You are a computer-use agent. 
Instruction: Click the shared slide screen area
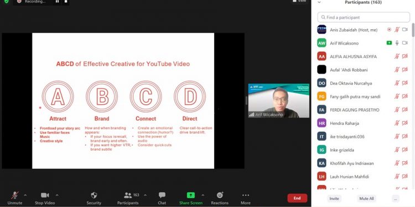(123, 100)
